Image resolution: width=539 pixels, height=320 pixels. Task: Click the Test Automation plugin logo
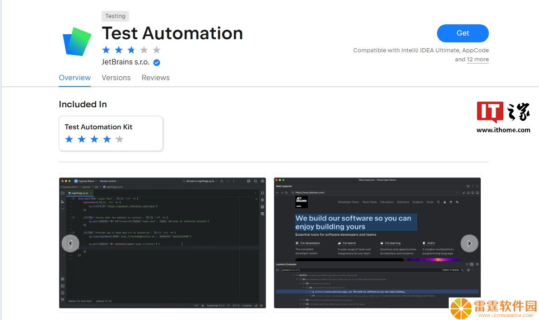tap(77, 41)
